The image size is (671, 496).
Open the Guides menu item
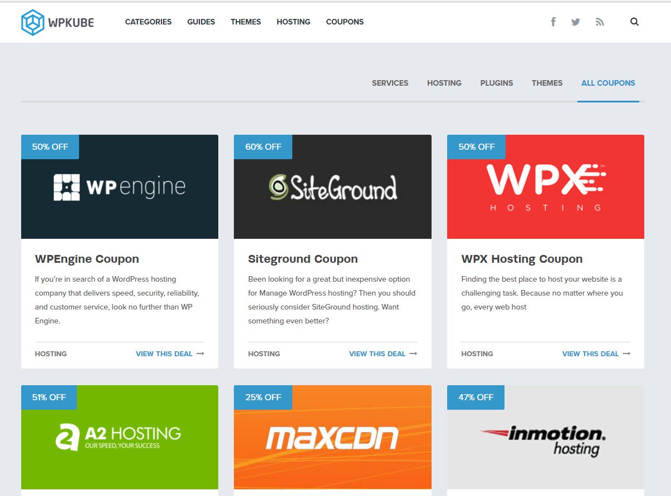tap(201, 22)
